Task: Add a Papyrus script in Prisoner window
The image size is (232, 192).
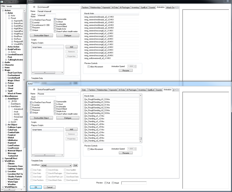Action: [x=71, y=129]
